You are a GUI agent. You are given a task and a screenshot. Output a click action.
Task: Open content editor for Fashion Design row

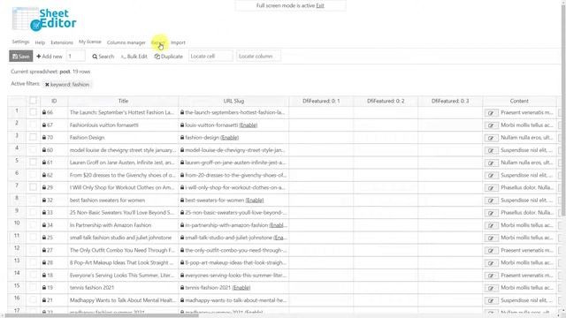[x=491, y=138]
